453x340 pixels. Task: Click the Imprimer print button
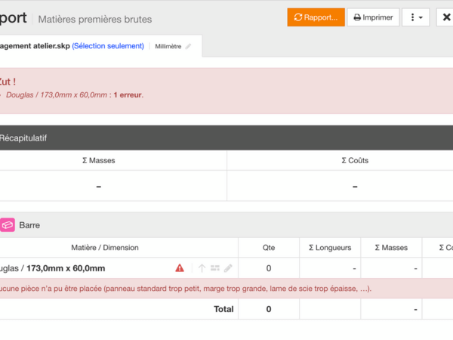[373, 17]
